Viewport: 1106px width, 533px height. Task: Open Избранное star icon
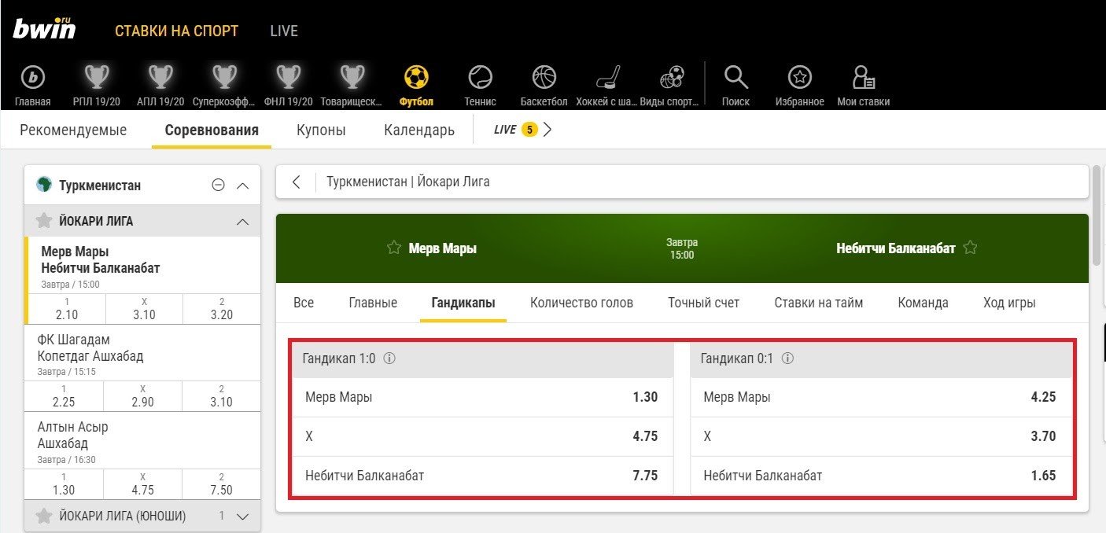click(800, 77)
